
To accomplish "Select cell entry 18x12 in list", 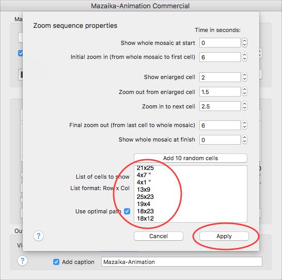I will (x=145, y=219).
